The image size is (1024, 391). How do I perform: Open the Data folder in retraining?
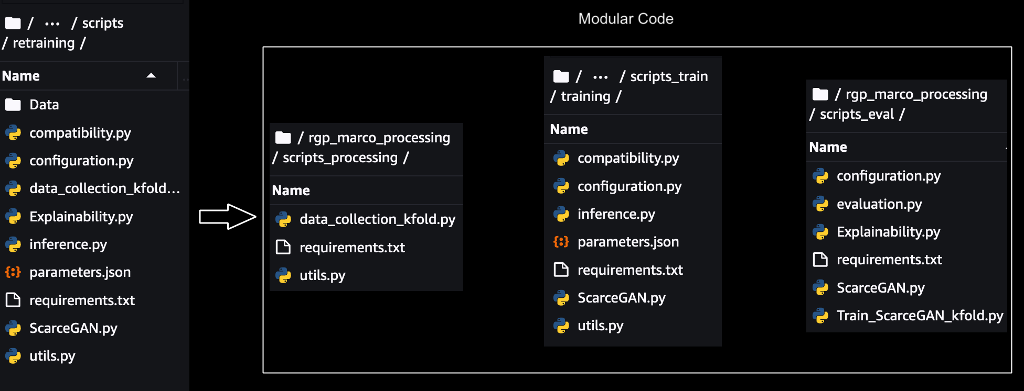pyautogui.click(x=44, y=105)
